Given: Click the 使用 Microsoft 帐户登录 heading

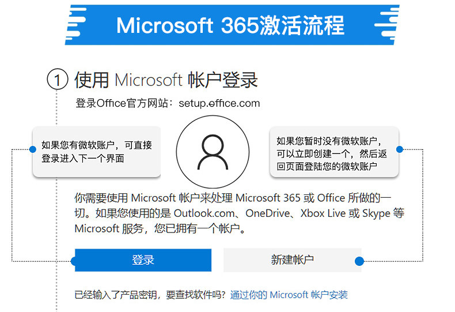Looking at the screenshot, I should pyautogui.click(x=166, y=80).
